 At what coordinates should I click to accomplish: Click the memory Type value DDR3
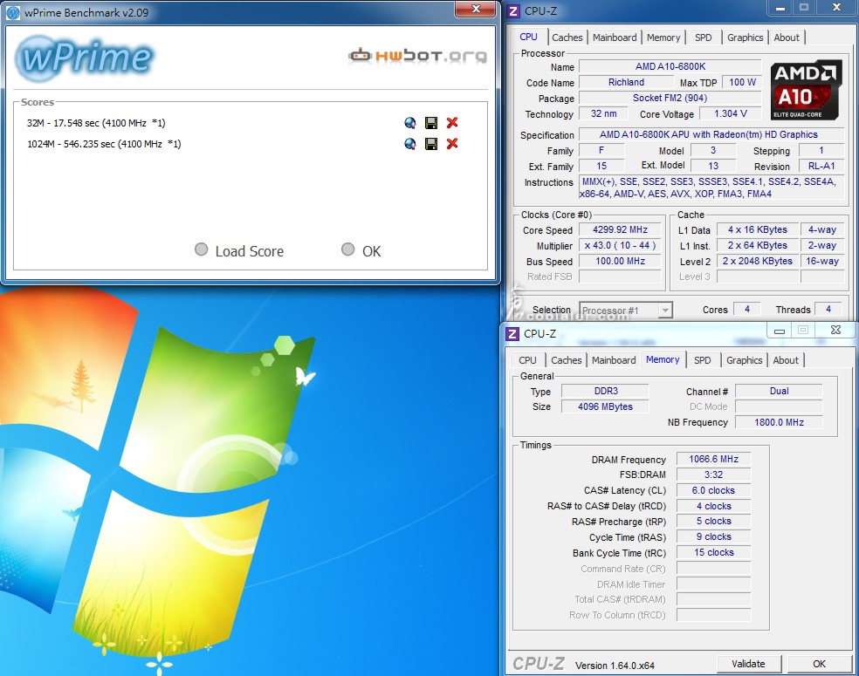(605, 391)
